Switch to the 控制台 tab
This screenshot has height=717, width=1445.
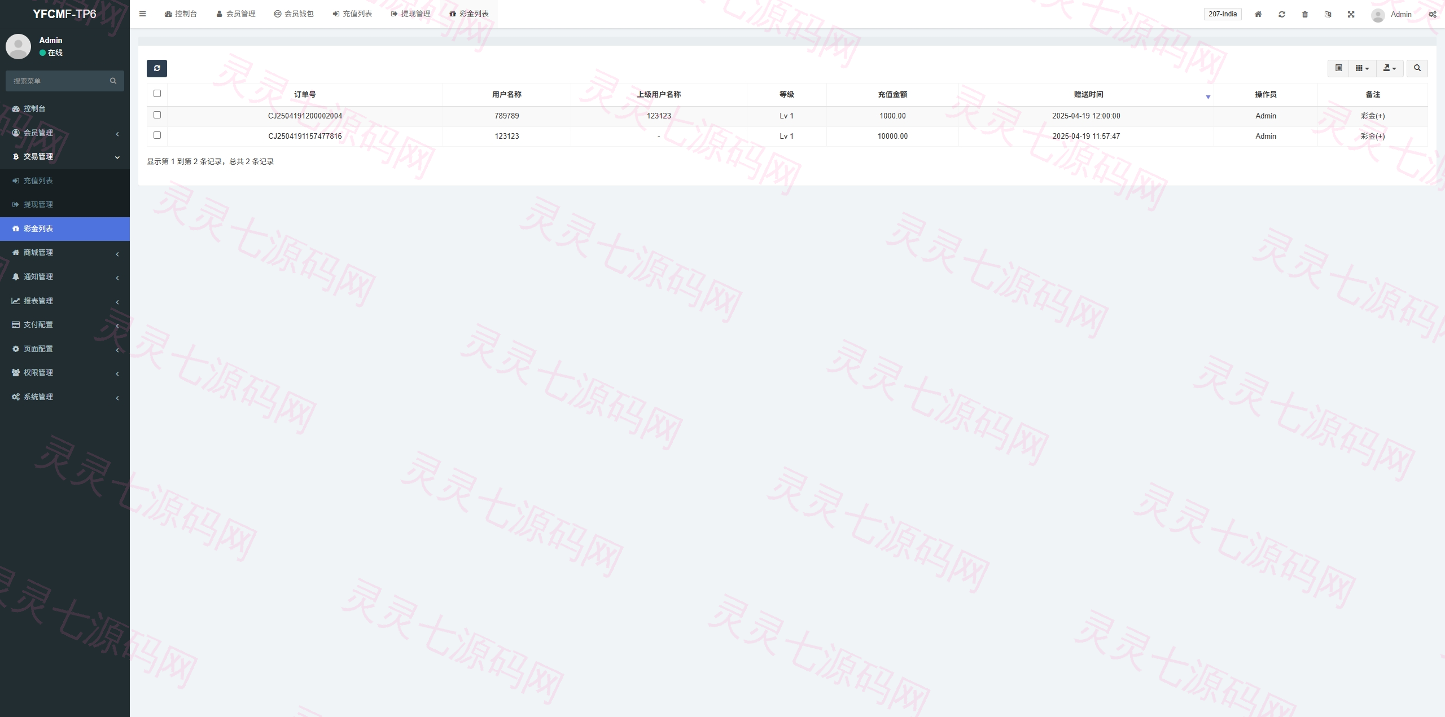pyautogui.click(x=181, y=14)
